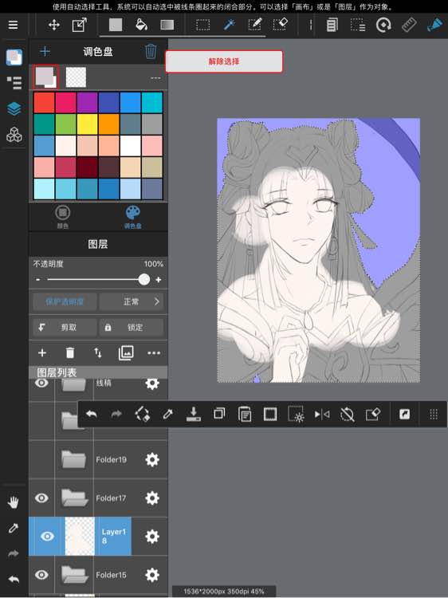The width and height of the screenshot is (448, 598).
Task: Select the Folder19 layer row
Action: [98, 459]
